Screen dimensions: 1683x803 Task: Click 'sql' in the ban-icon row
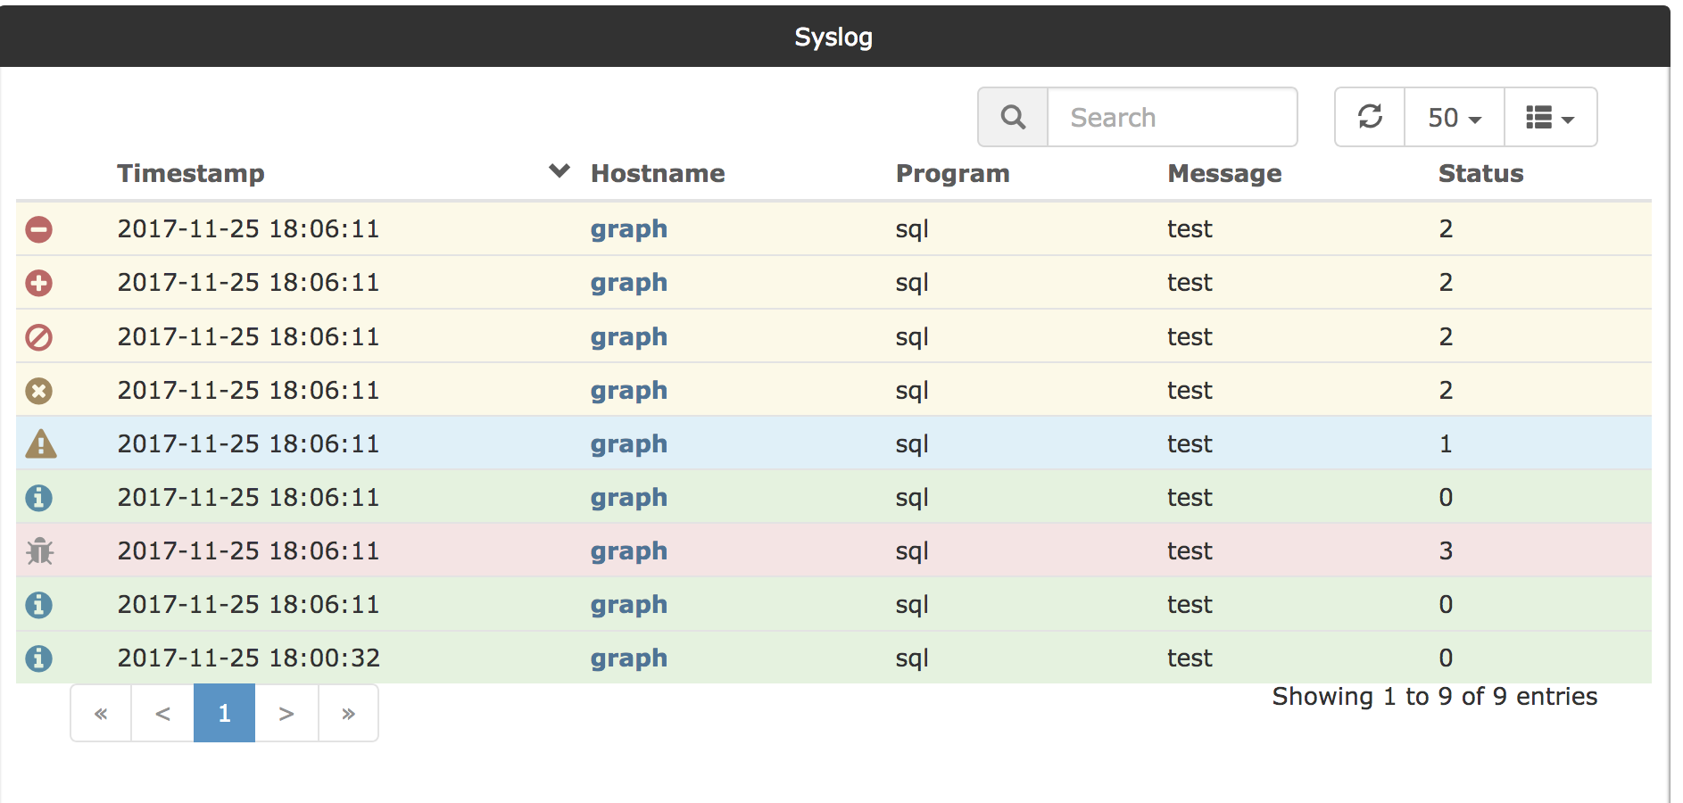click(x=912, y=338)
